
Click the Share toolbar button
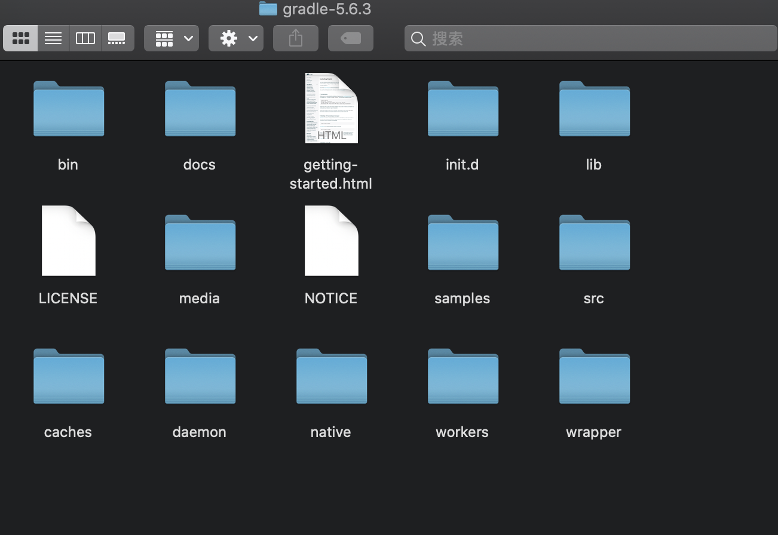[296, 38]
